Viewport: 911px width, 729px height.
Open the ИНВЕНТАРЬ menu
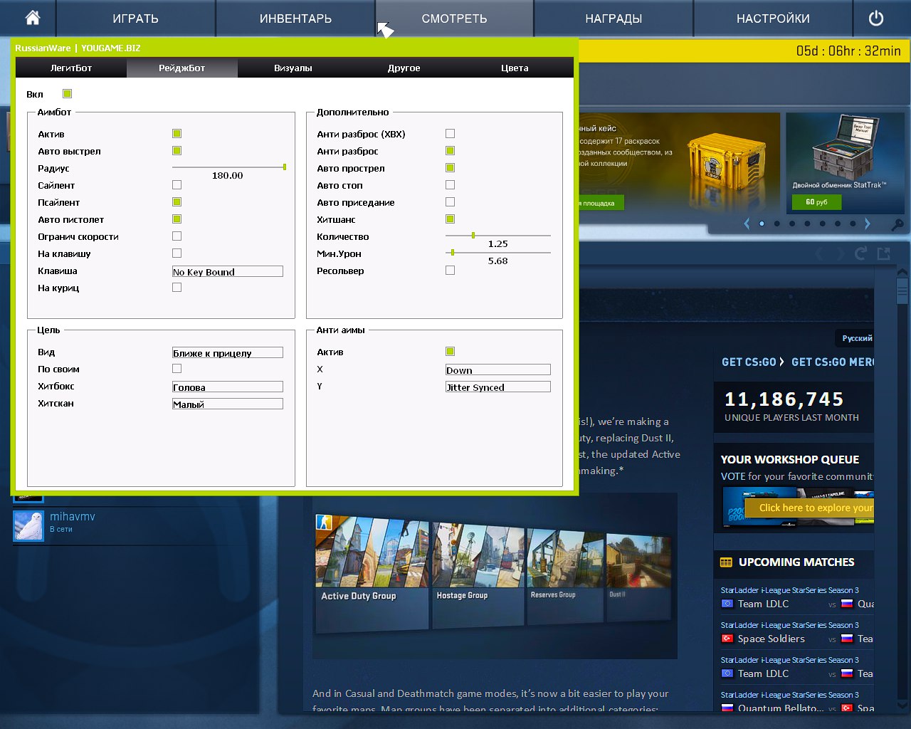pos(295,19)
